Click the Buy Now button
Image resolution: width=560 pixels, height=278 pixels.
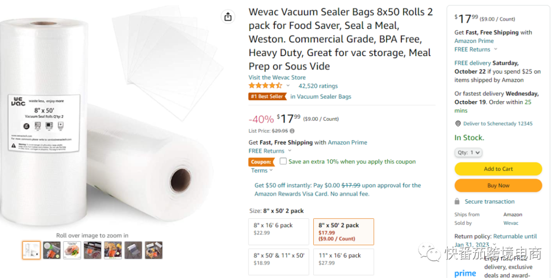498,185
